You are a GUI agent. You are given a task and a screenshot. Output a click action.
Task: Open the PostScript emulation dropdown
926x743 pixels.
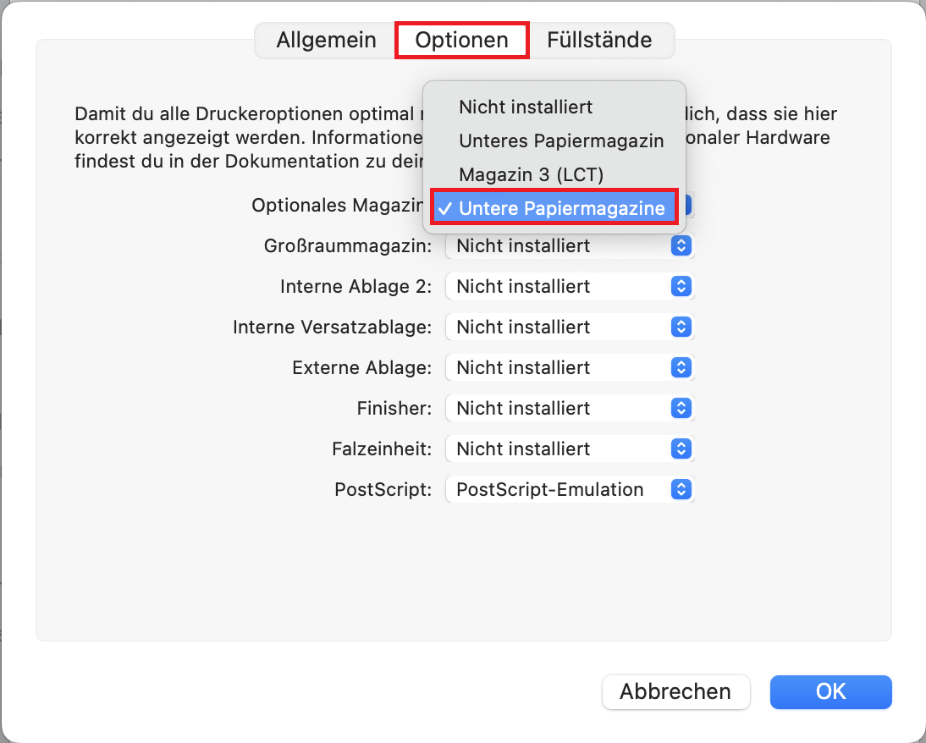click(x=569, y=490)
